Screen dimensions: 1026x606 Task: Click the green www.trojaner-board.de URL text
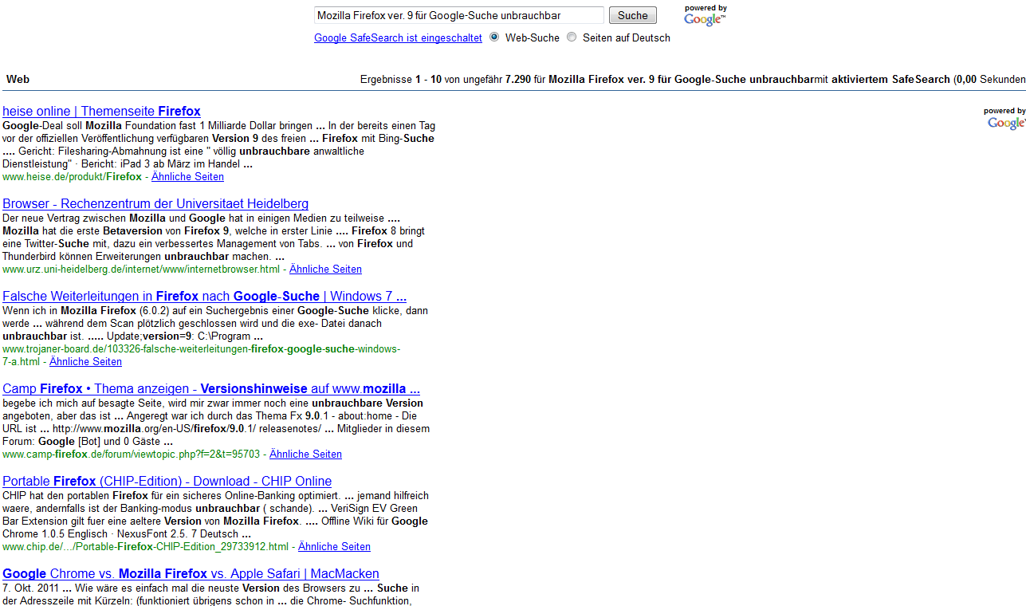201,355
